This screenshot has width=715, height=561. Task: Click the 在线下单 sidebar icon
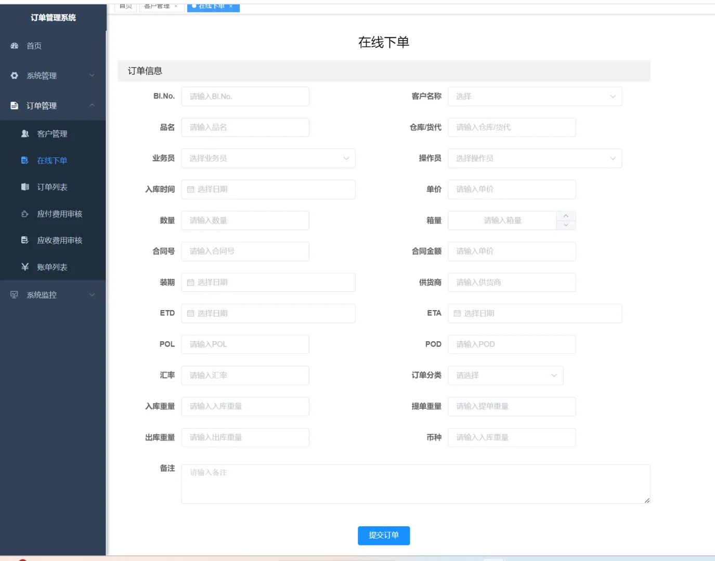click(24, 160)
